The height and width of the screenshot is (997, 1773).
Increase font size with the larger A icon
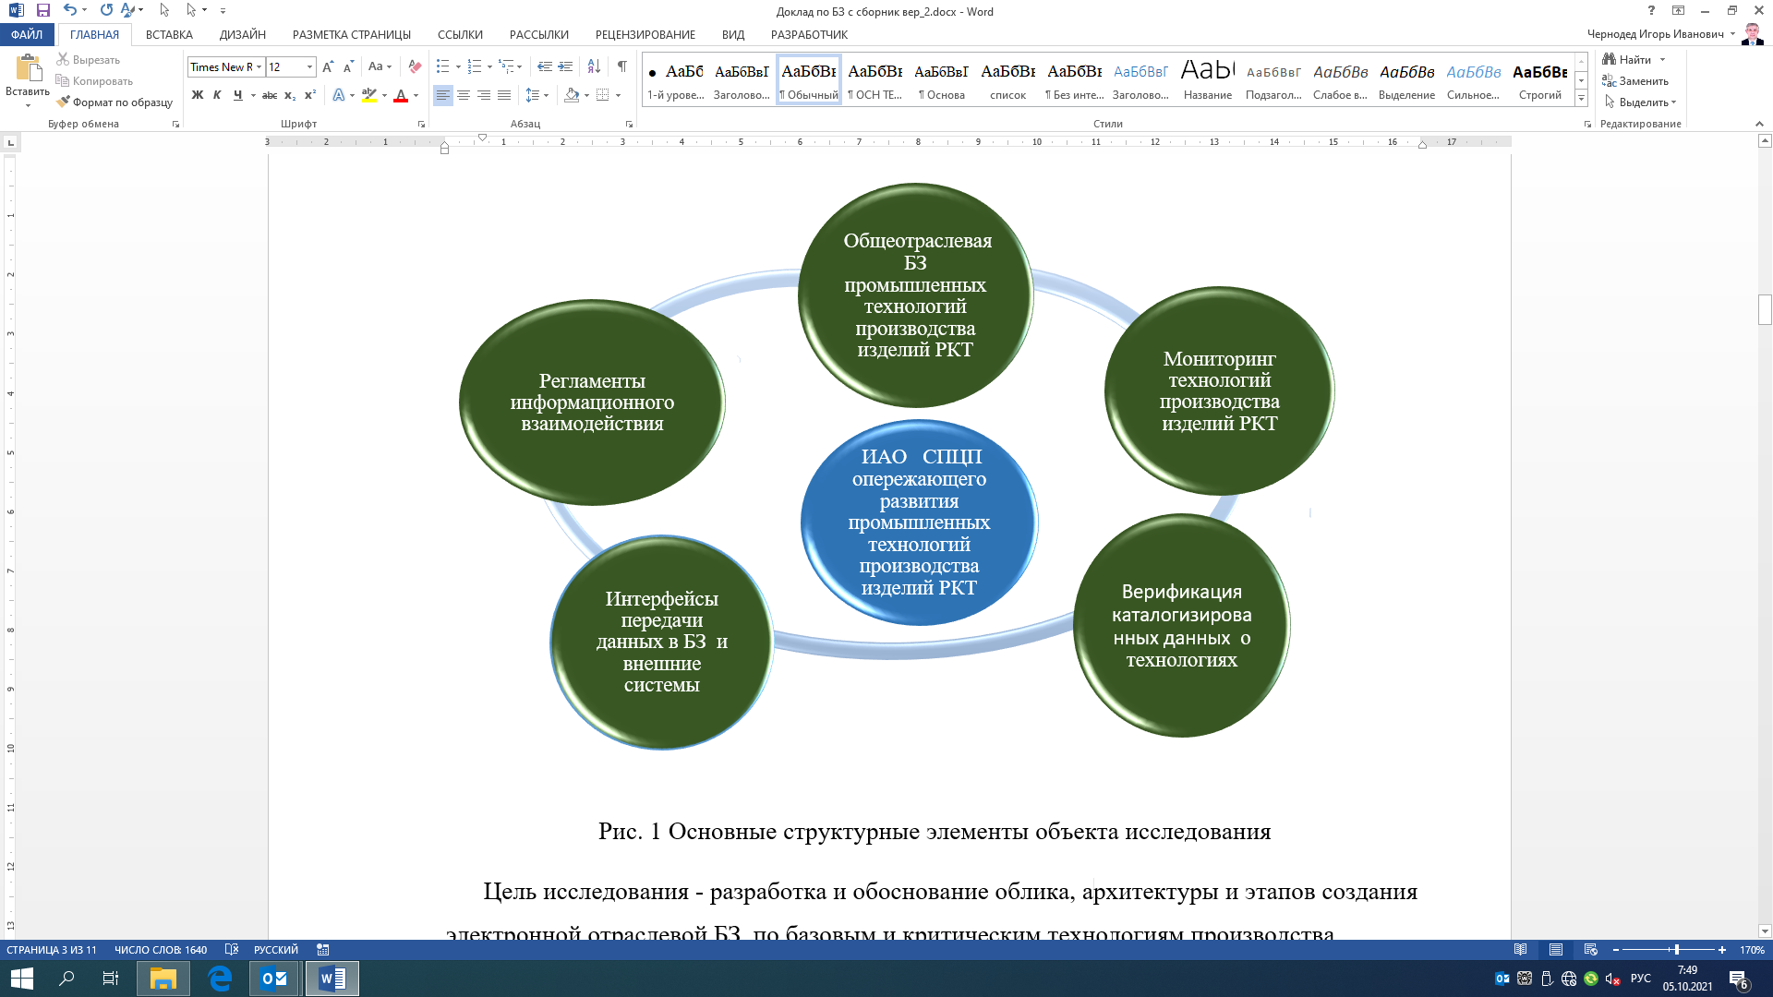328,67
